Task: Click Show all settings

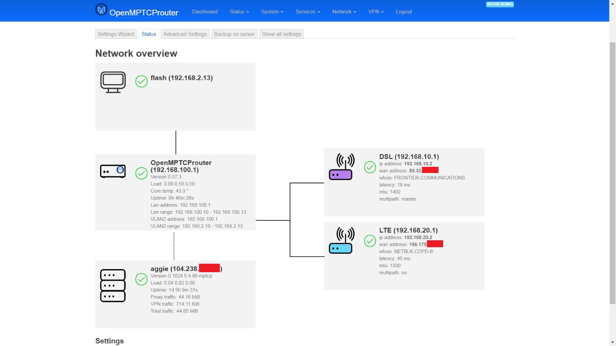Action: pos(281,34)
